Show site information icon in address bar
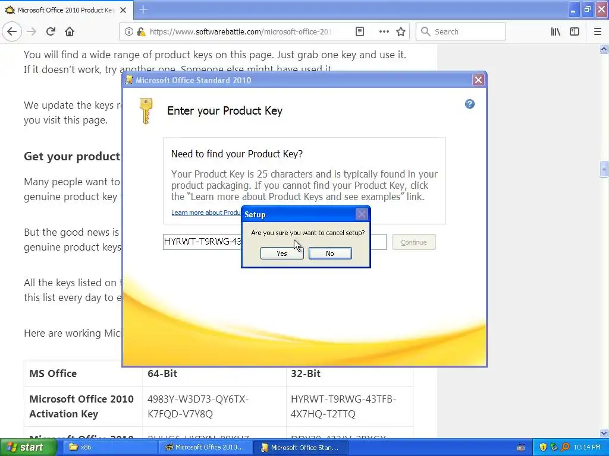This screenshot has width=609, height=456. (128, 31)
